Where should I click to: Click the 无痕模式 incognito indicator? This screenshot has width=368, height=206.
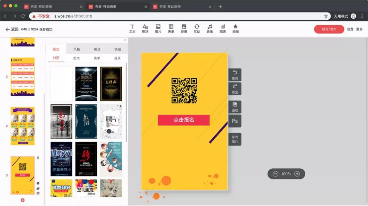345,16
